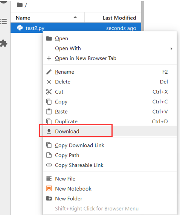180x215 pixels.
Task: Click the Copy Shareable Link chain icon
Action: click(49, 165)
